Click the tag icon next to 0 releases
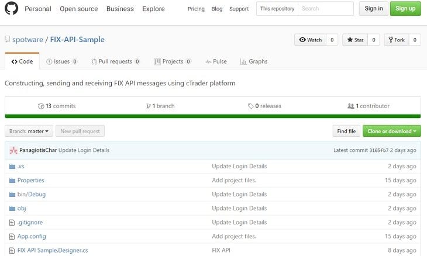Viewport: 427px width, 256px height. point(250,106)
